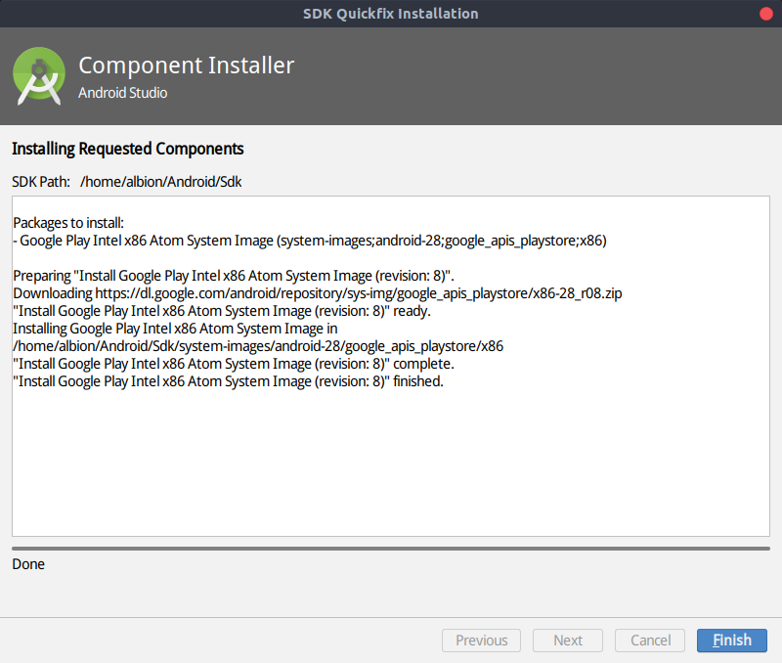
Task: Click the disabled Cancel button
Action: click(x=650, y=641)
